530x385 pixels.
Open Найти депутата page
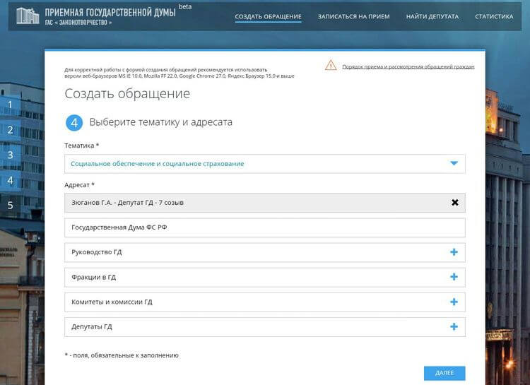[x=432, y=16]
